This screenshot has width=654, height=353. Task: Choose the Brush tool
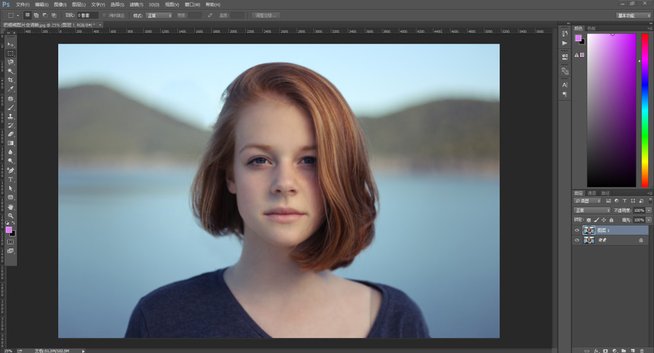(10, 107)
